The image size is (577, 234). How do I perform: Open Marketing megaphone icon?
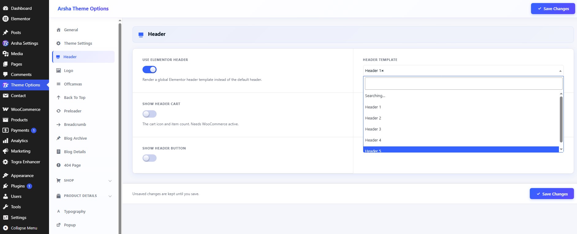coord(5,151)
